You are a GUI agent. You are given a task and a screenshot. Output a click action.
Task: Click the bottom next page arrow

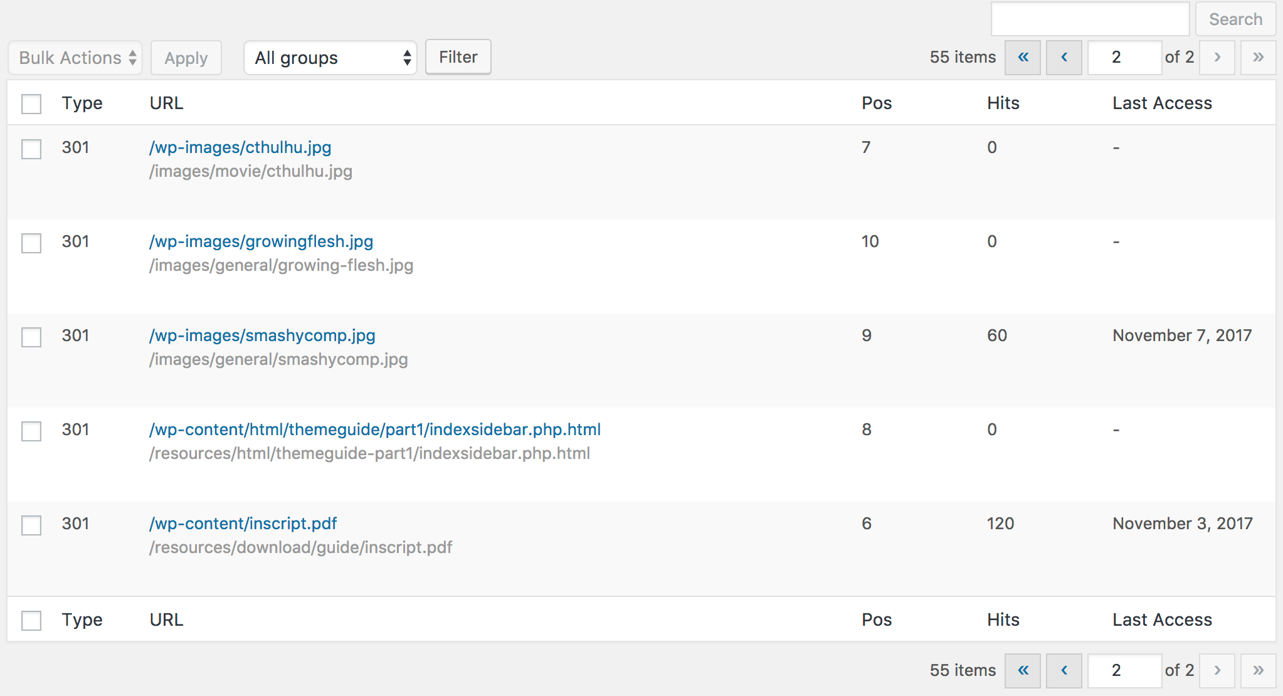click(x=1217, y=670)
